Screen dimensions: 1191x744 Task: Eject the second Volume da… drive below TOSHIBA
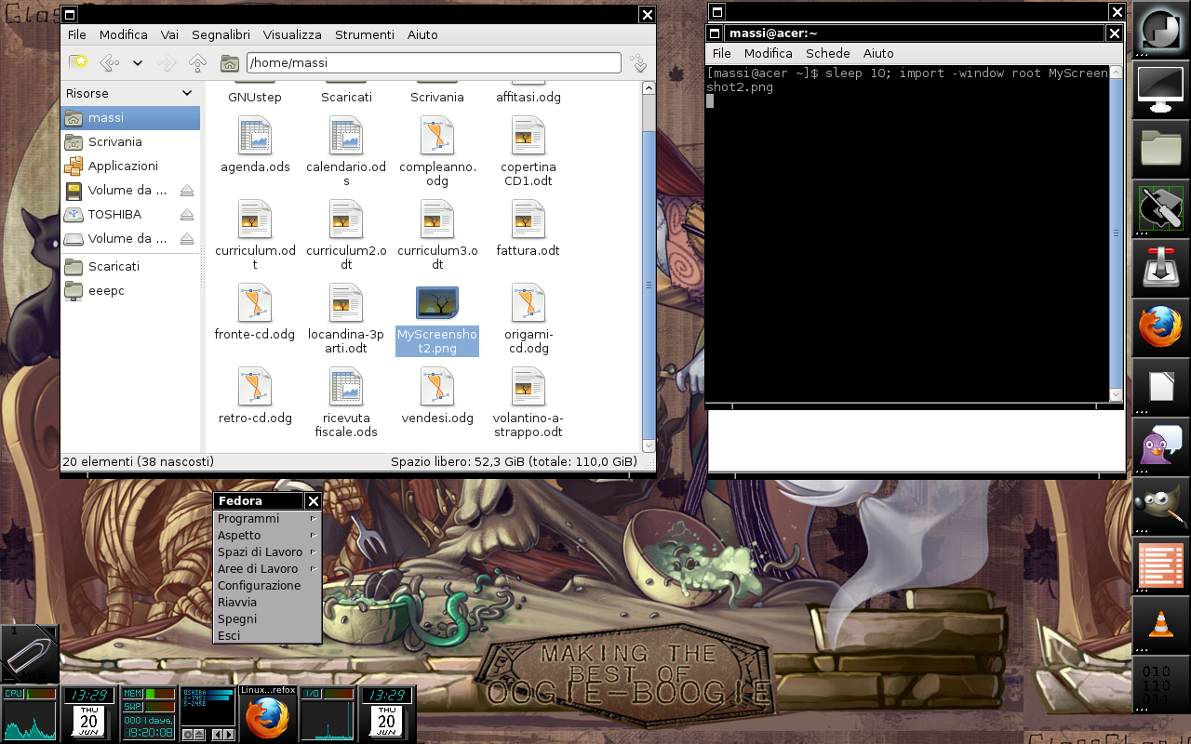tap(187, 239)
